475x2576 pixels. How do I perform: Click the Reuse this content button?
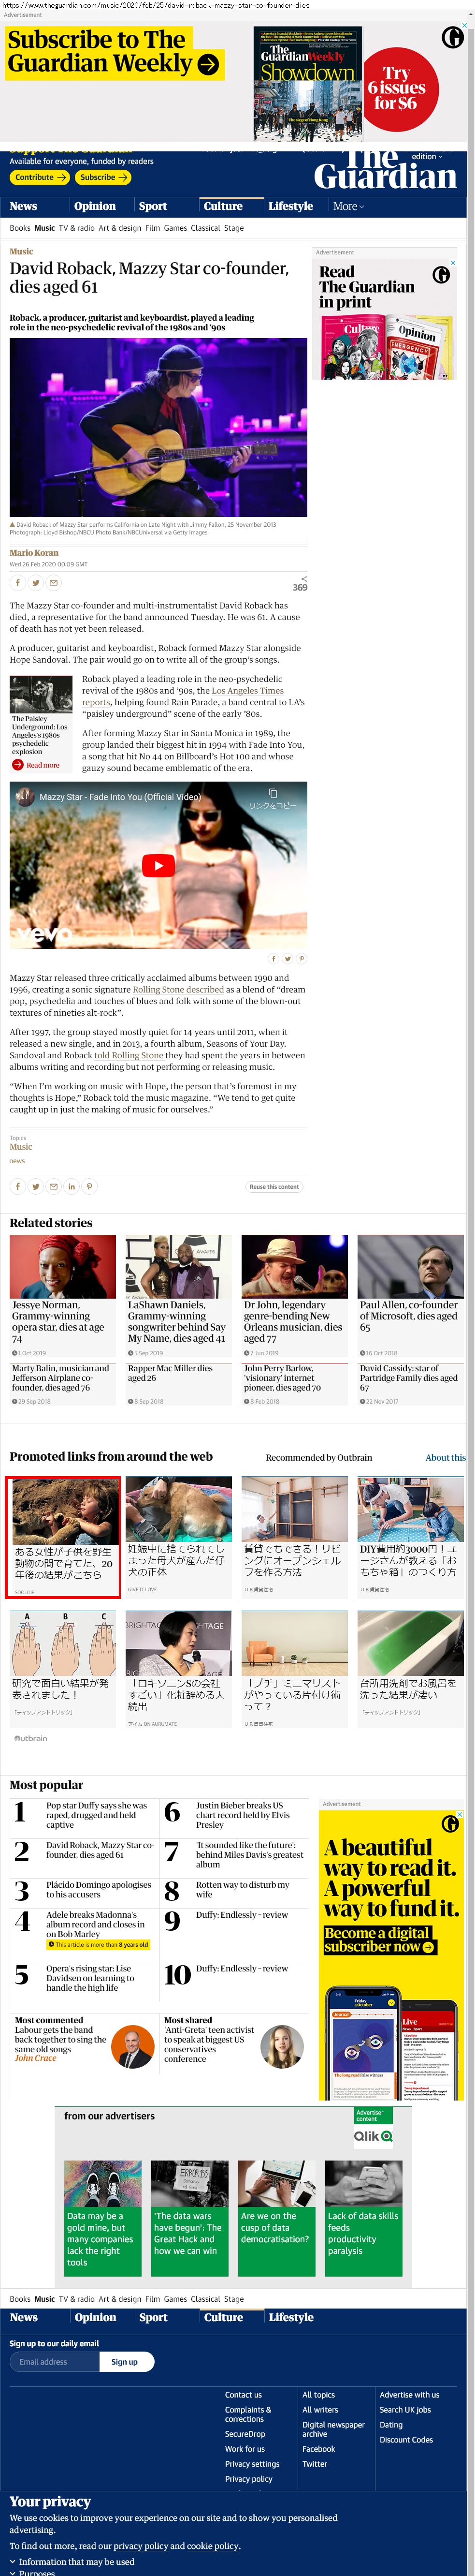(x=274, y=1186)
